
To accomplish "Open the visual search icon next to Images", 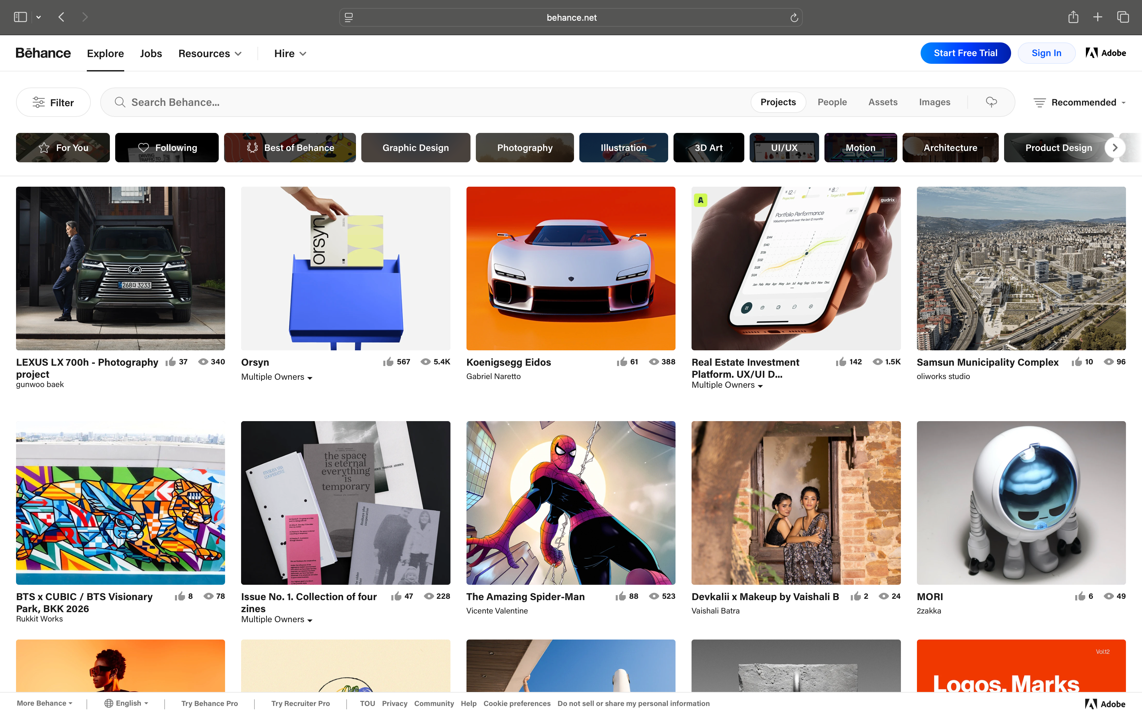I will tap(991, 102).
